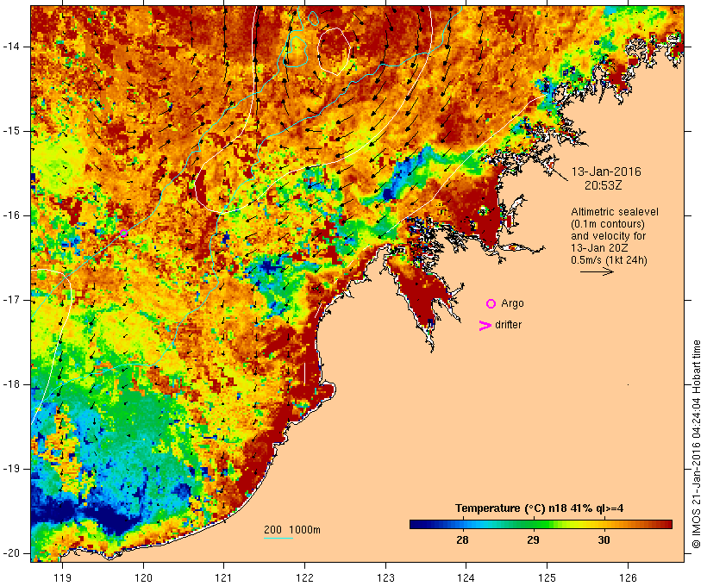Click the temperature color bar
The height and width of the screenshot is (586, 707).
(x=541, y=524)
